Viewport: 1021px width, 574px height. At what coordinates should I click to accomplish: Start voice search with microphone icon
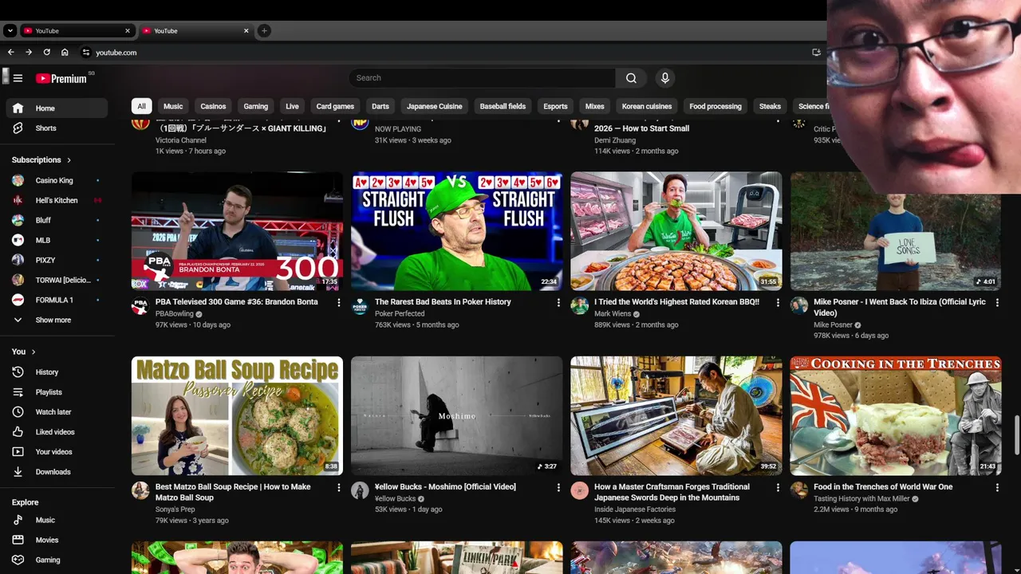click(664, 78)
